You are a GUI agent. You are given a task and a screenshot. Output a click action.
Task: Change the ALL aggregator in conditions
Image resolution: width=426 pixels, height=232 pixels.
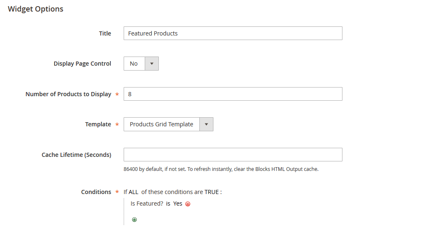[134, 192]
